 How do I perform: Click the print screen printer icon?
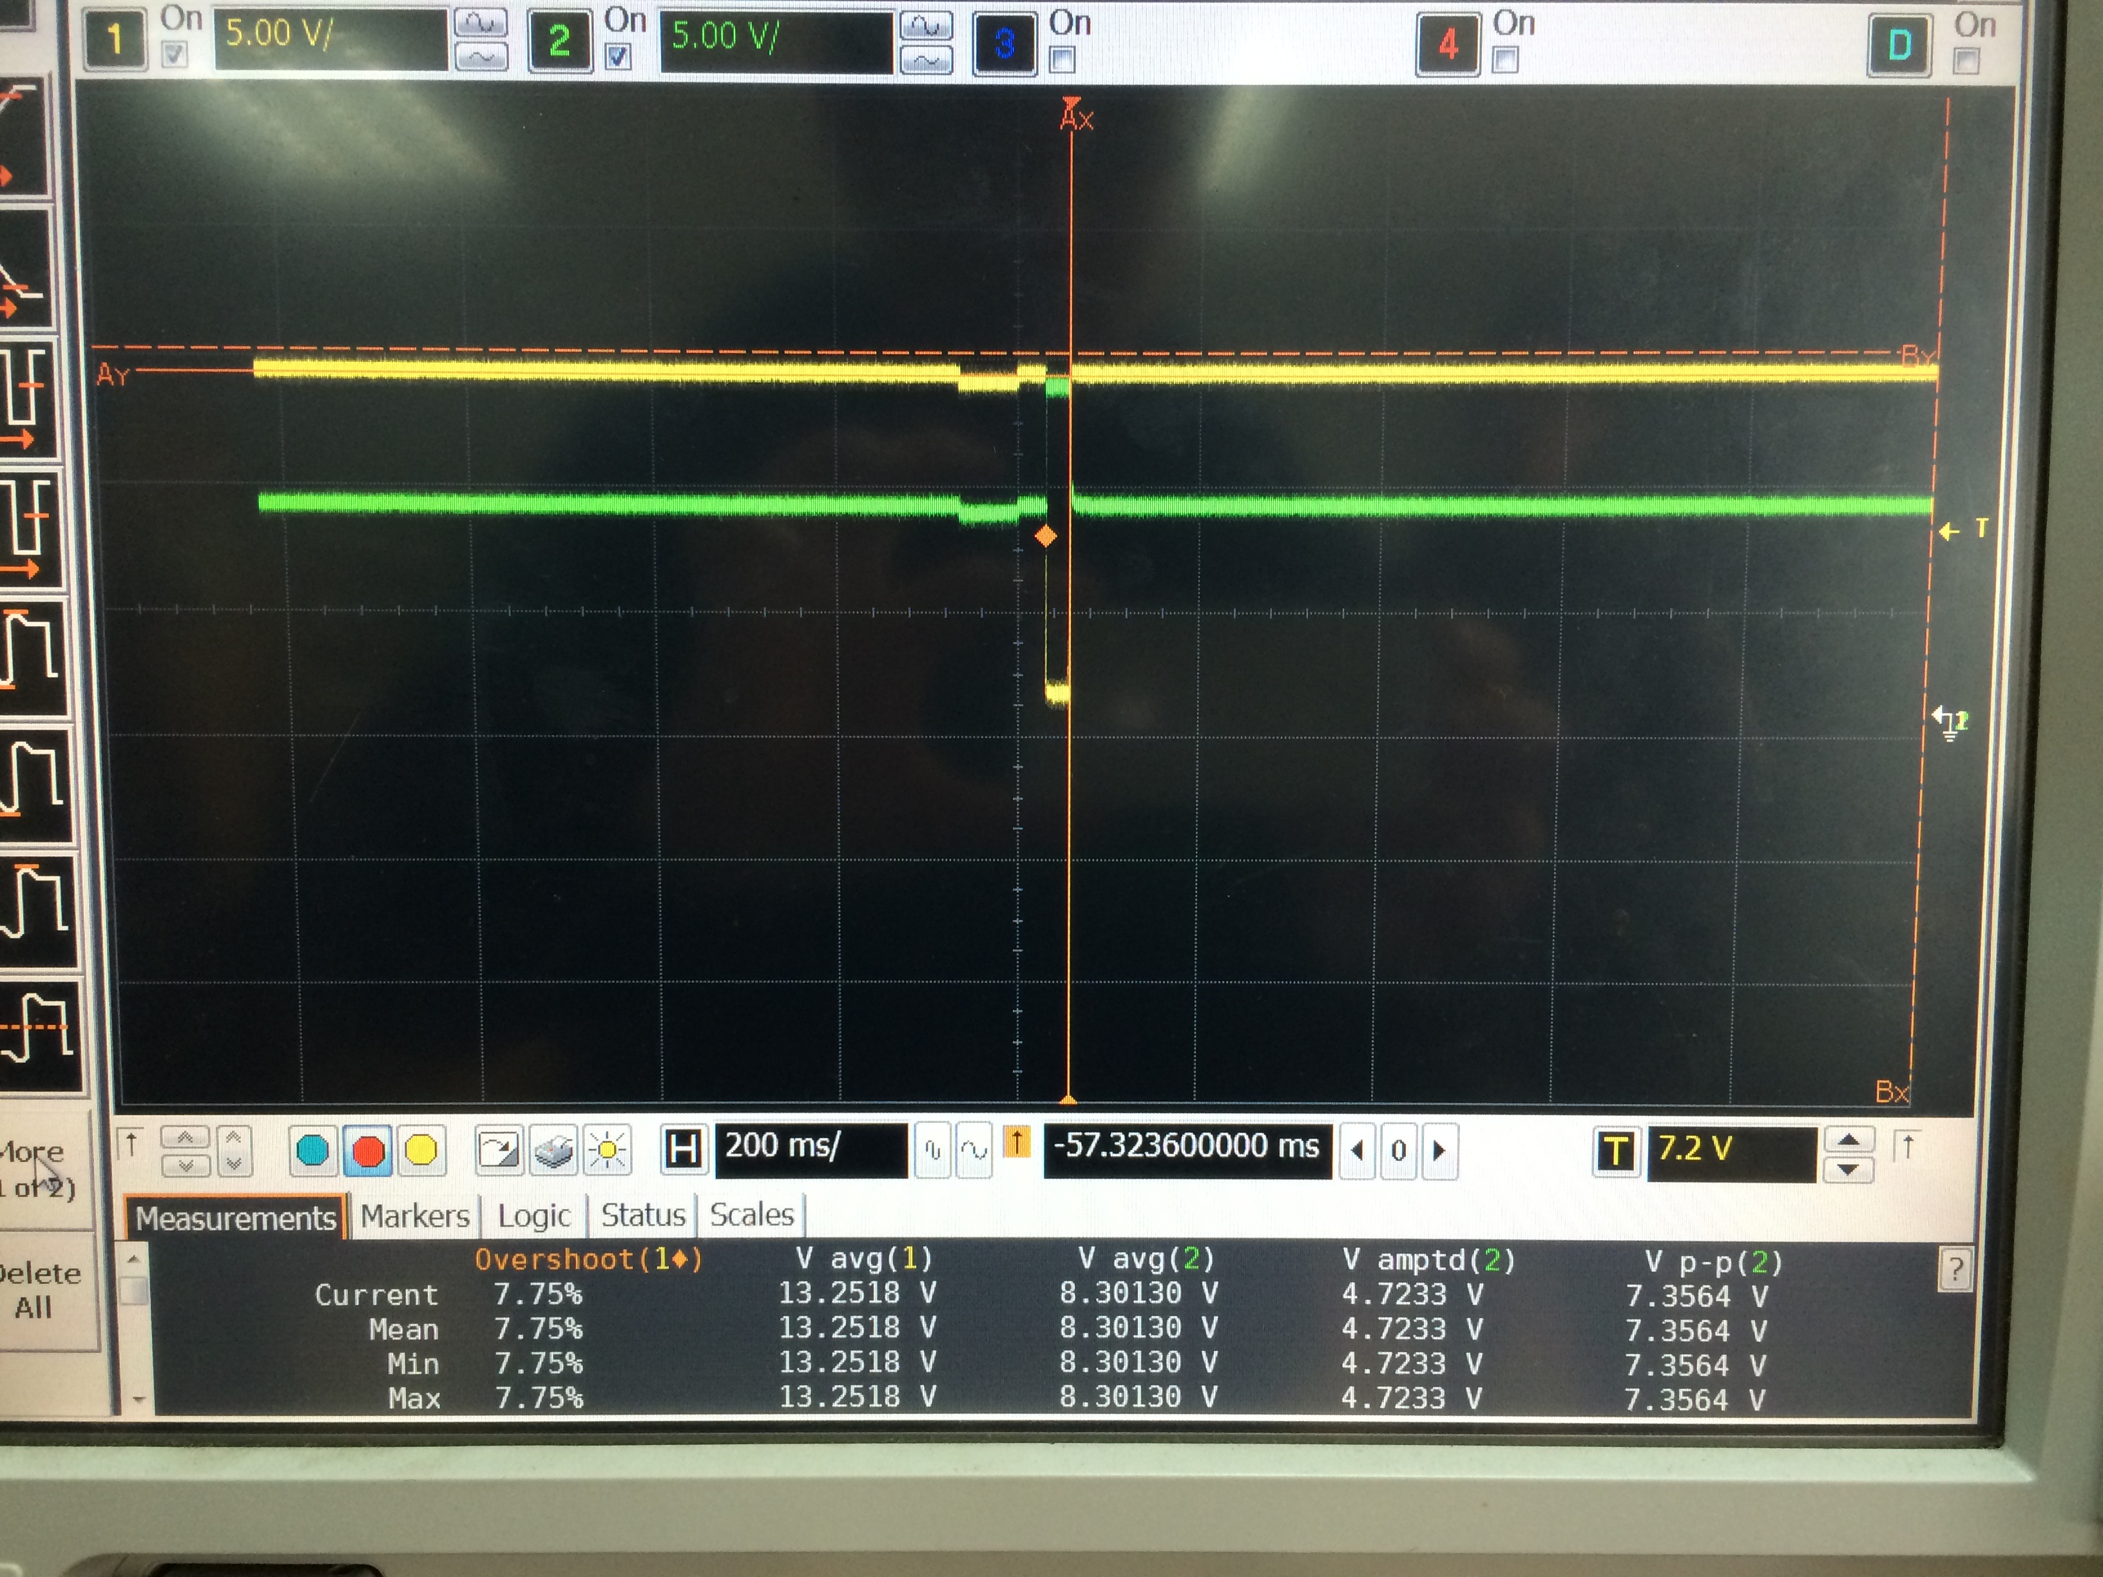[x=554, y=1152]
